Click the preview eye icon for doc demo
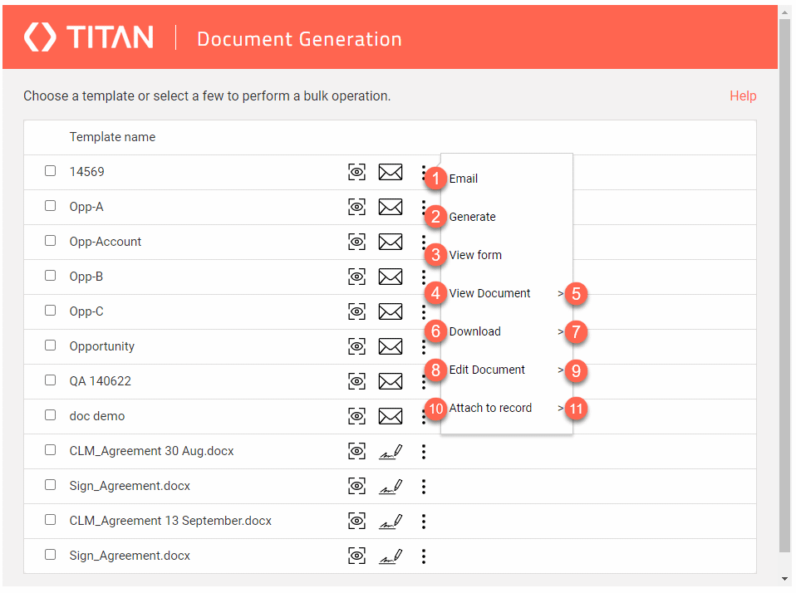 point(356,416)
